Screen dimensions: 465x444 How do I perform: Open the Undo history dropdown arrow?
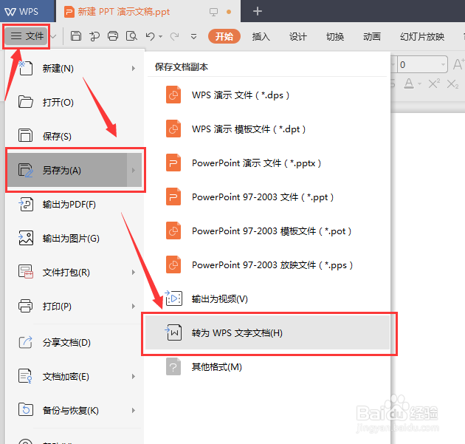pyautogui.click(x=160, y=36)
